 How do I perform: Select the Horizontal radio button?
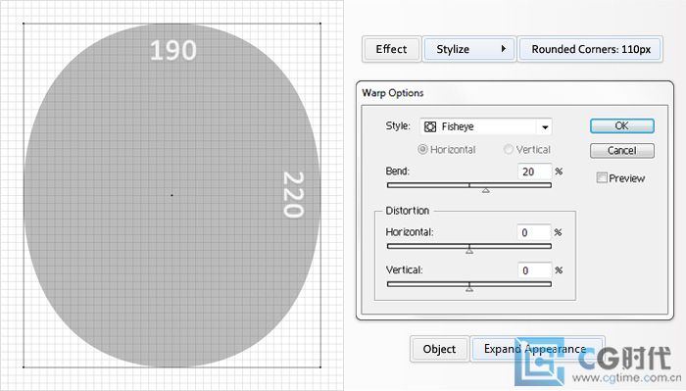pos(422,150)
